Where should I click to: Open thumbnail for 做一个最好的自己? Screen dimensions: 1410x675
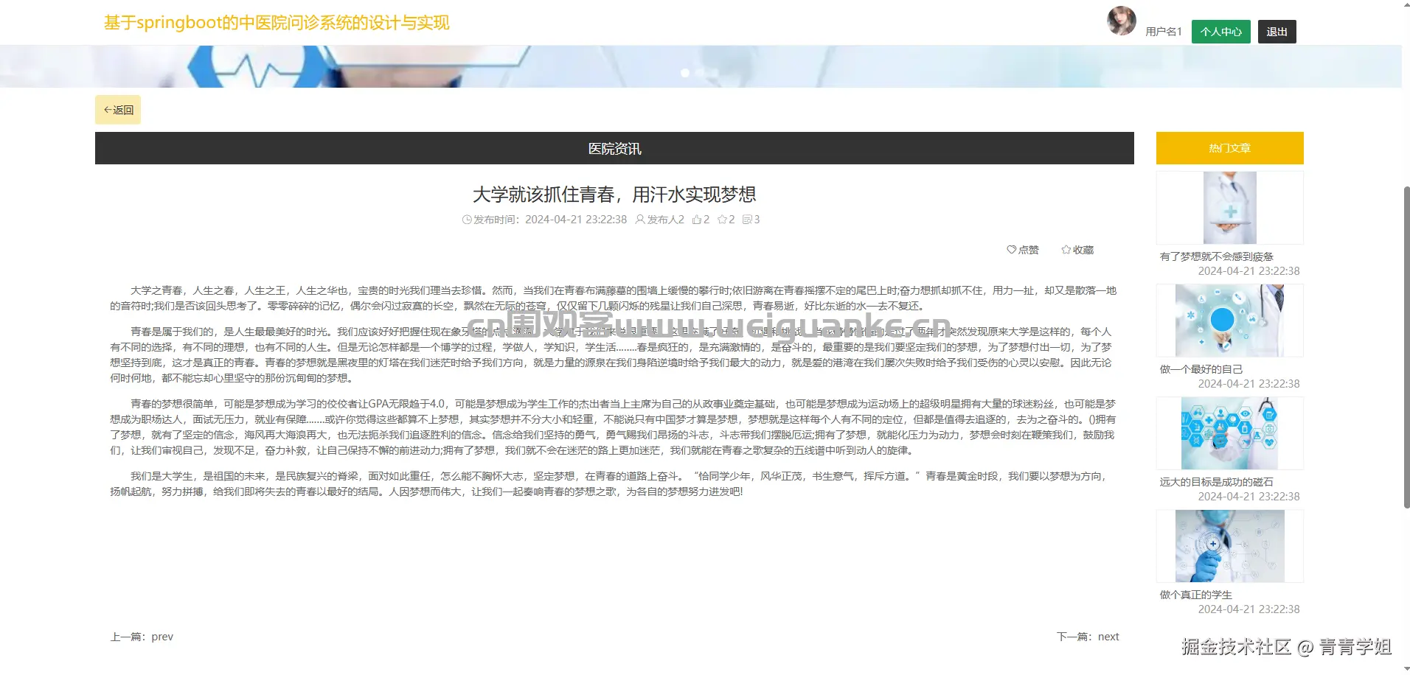pyautogui.click(x=1229, y=321)
